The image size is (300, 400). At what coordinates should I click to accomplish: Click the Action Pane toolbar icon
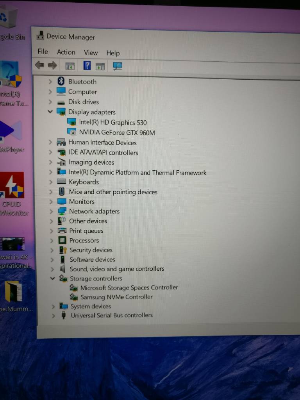(100, 66)
